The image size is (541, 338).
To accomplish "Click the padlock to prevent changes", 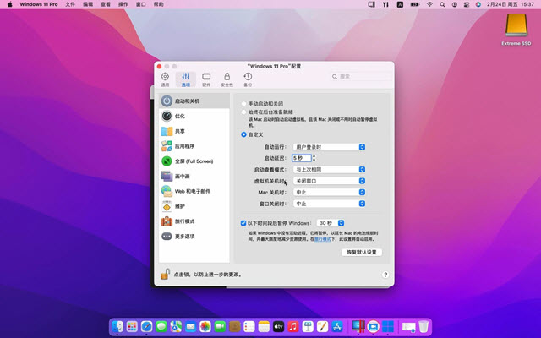I will click(x=166, y=274).
